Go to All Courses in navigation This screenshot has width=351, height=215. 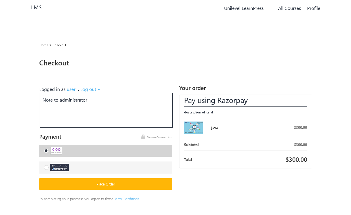(x=289, y=8)
